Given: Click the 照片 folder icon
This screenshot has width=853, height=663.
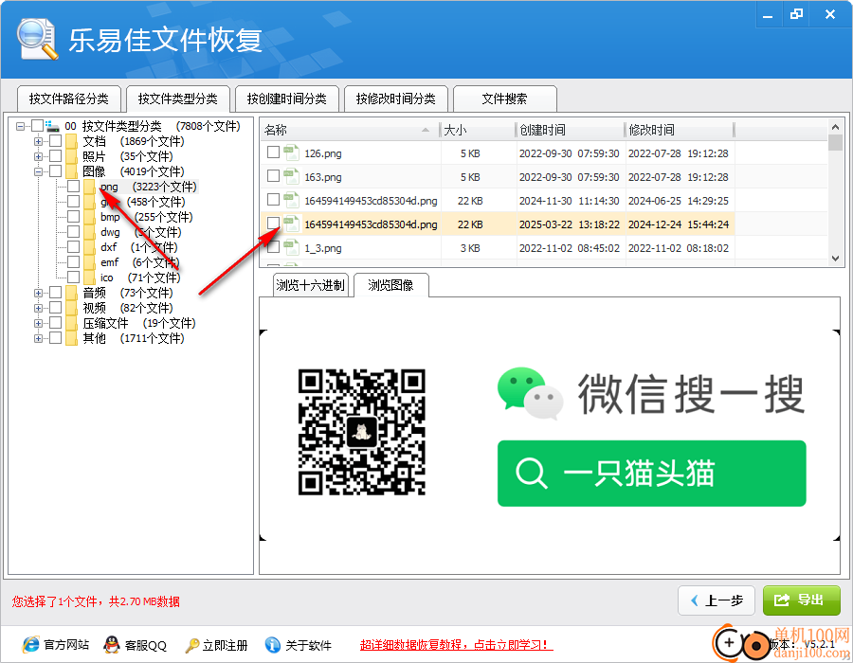Looking at the screenshot, I should coord(71,156).
